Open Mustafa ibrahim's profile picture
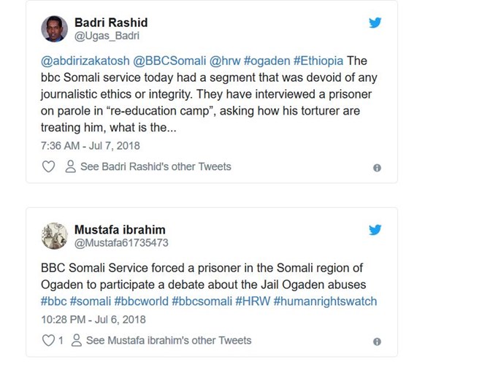Image resolution: width=482 pixels, height=378 pixels. tap(55, 235)
